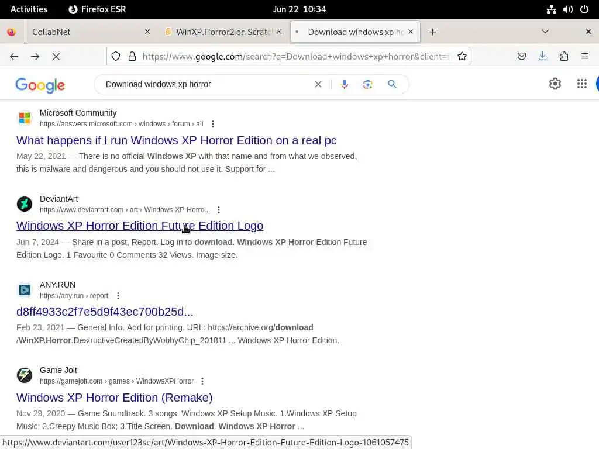The height and width of the screenshot is (449, 599).
Task: Open Windows XP Horror Edition Future Edition Logo link
Action: (x=140, y=226)
